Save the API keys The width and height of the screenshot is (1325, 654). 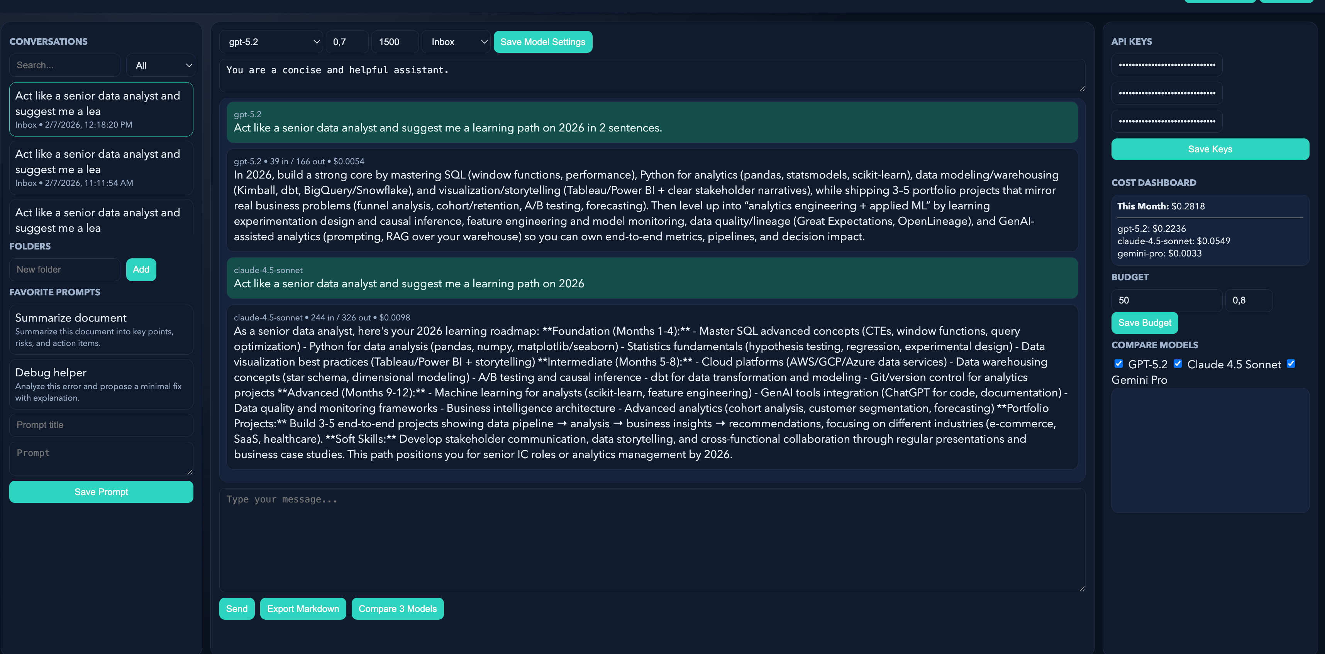point(1209,149)
